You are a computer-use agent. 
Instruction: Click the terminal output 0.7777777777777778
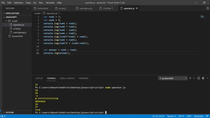[x=47, y=99]
